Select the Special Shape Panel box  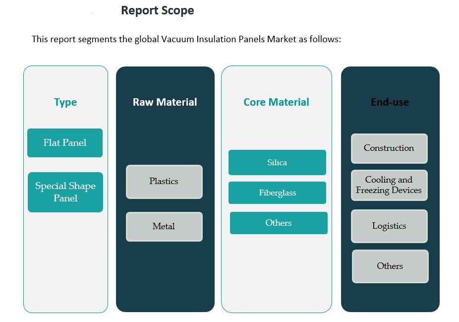tap(65, 192)
